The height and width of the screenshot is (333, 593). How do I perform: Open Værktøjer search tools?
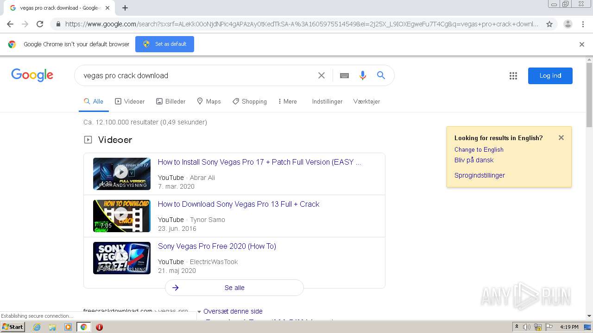(366, 101)
